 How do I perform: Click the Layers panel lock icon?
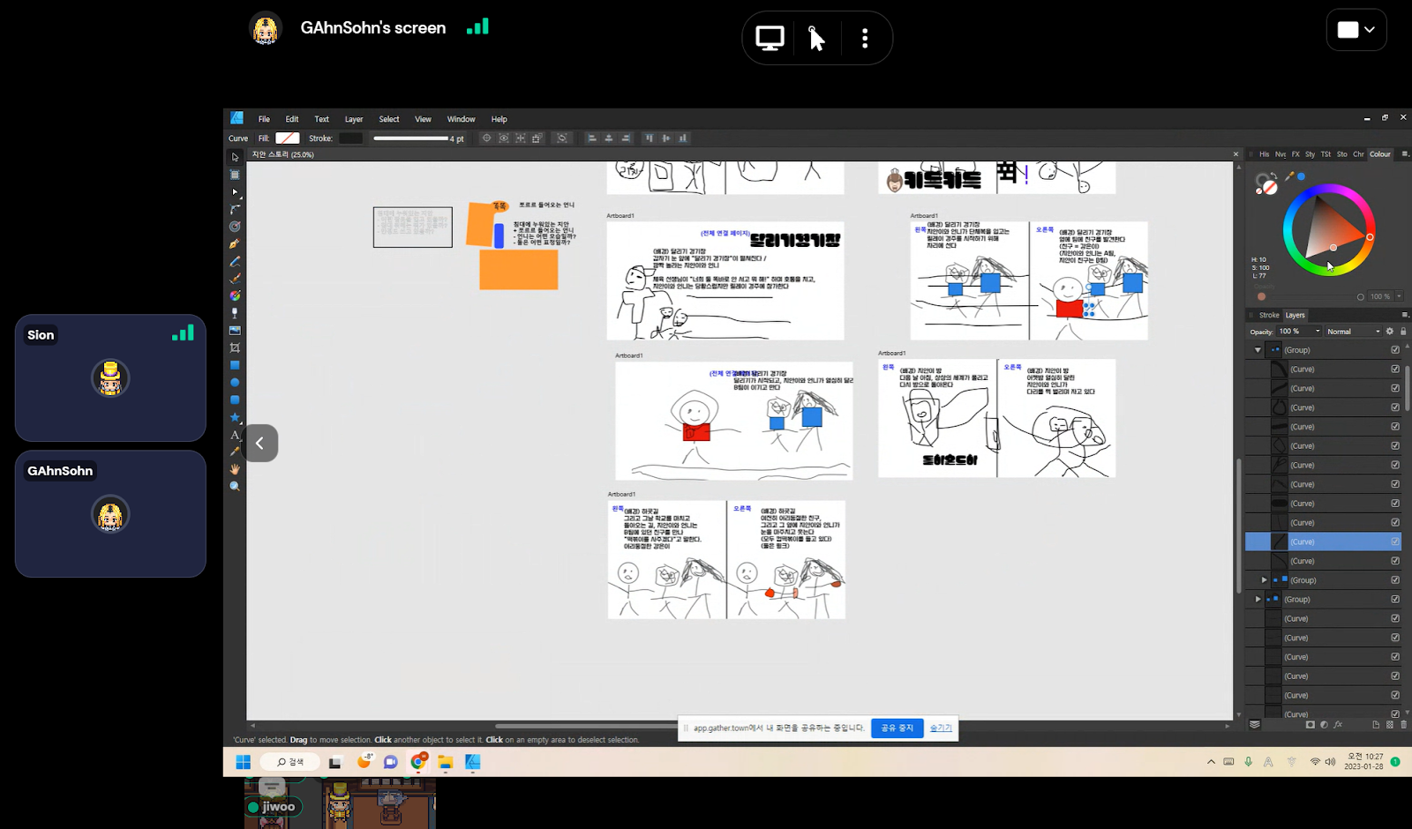click(1403, 332)
